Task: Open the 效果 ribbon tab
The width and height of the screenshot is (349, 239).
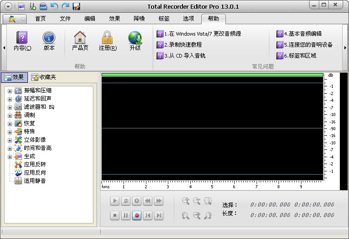Action: tap(114, 19)
